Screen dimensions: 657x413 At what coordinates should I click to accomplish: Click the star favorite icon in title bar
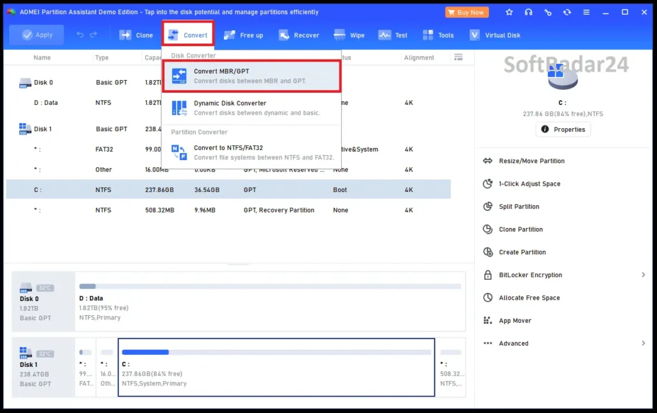(509, 12)
